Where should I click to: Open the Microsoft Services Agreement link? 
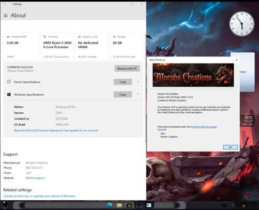pos(56,130)
